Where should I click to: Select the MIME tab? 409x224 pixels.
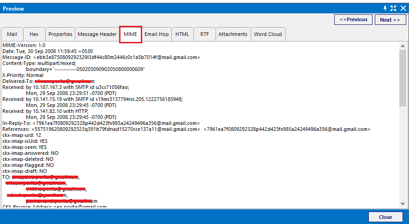[x=131, y=34]
